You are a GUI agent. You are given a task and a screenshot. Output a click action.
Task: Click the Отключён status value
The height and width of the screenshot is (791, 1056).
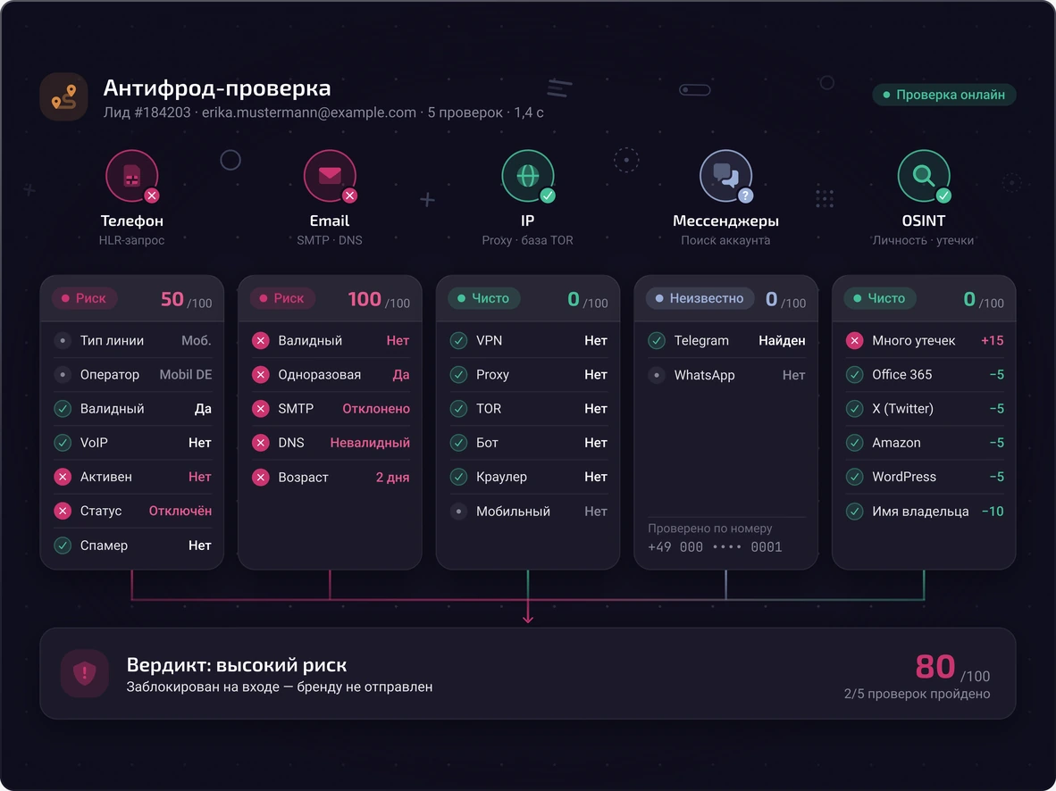click(180, 511)
